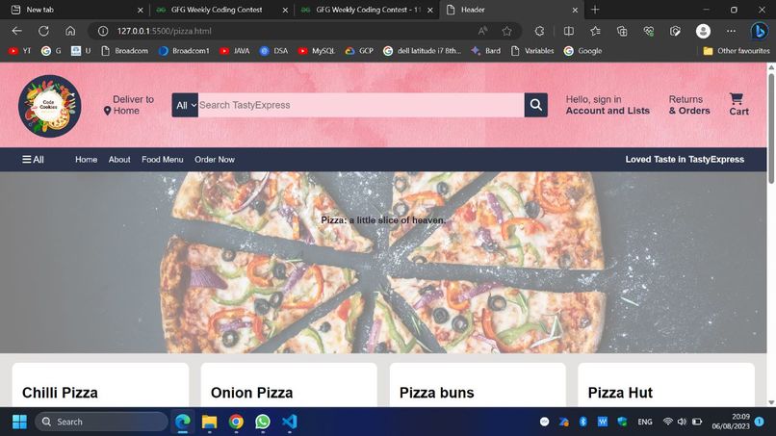Open WhatsApp from taskbar

(263, 422)
